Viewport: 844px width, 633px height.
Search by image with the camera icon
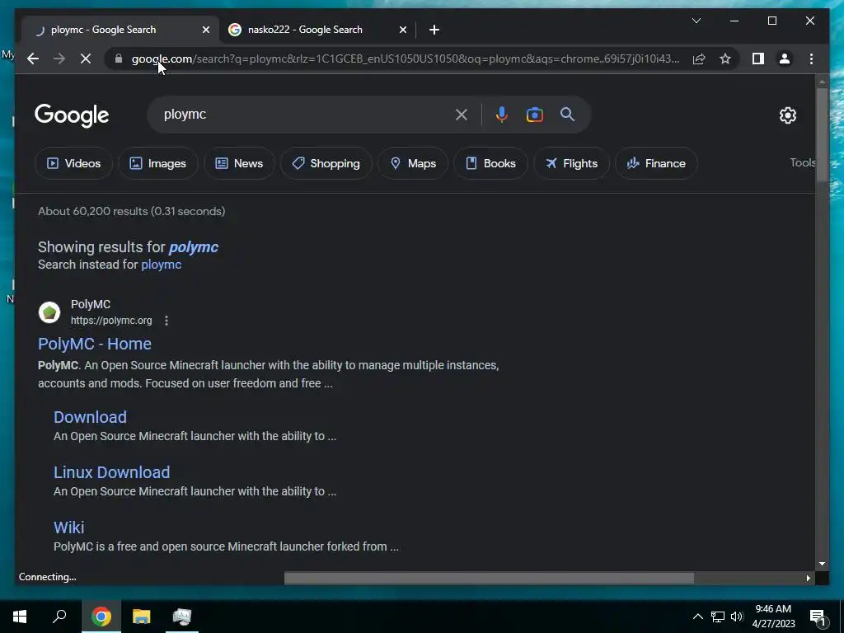click(534, 114)
